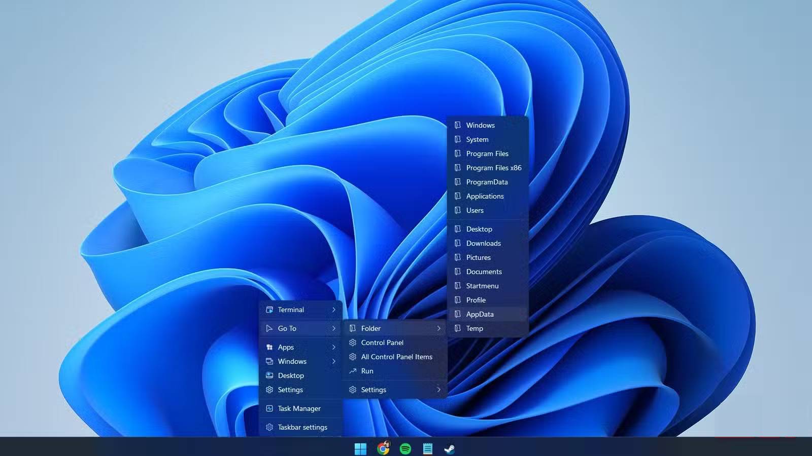Open Google Chrome from the taskbar

point(383,448)
